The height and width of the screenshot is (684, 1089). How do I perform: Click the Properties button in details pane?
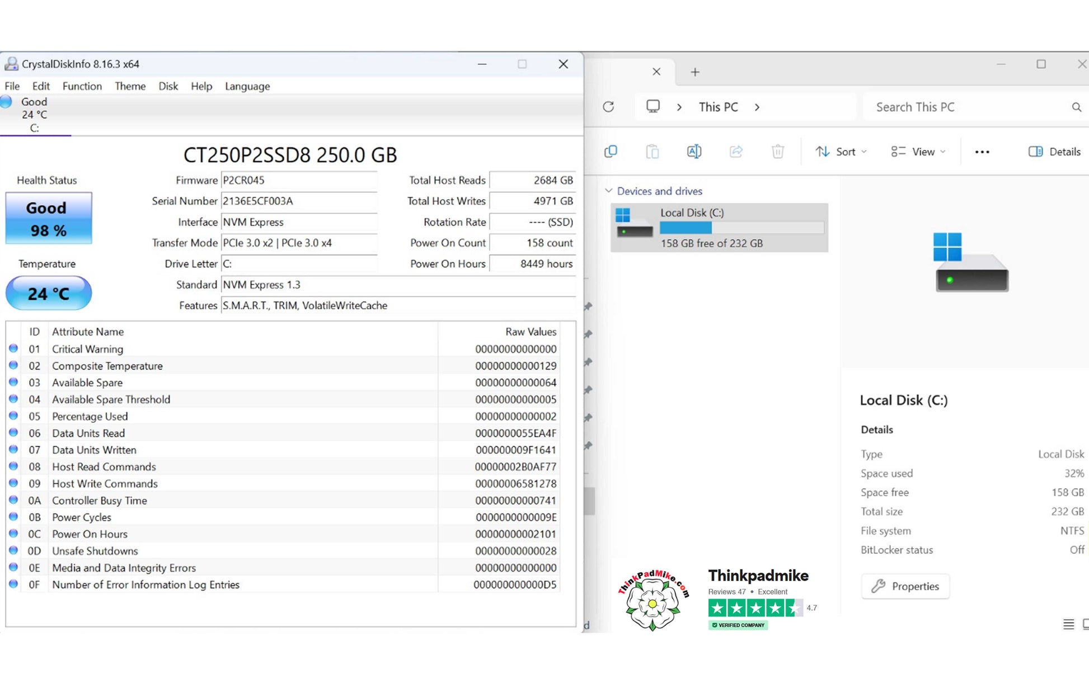pyautogui.click(x=905, y=586)
